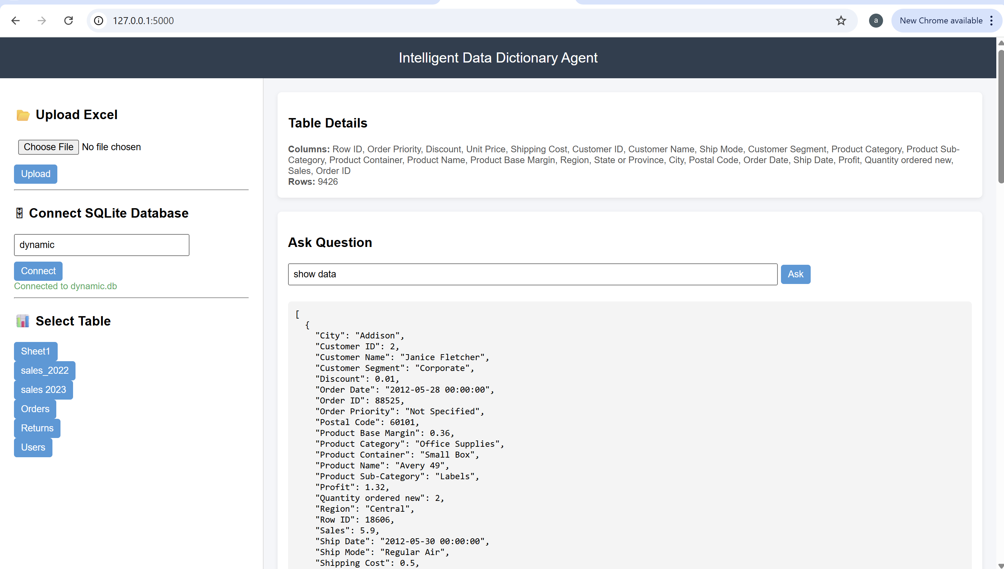Screen dimensions: 1004x569
Task: Click the Ask Question heading
Action: click(330, 243)
